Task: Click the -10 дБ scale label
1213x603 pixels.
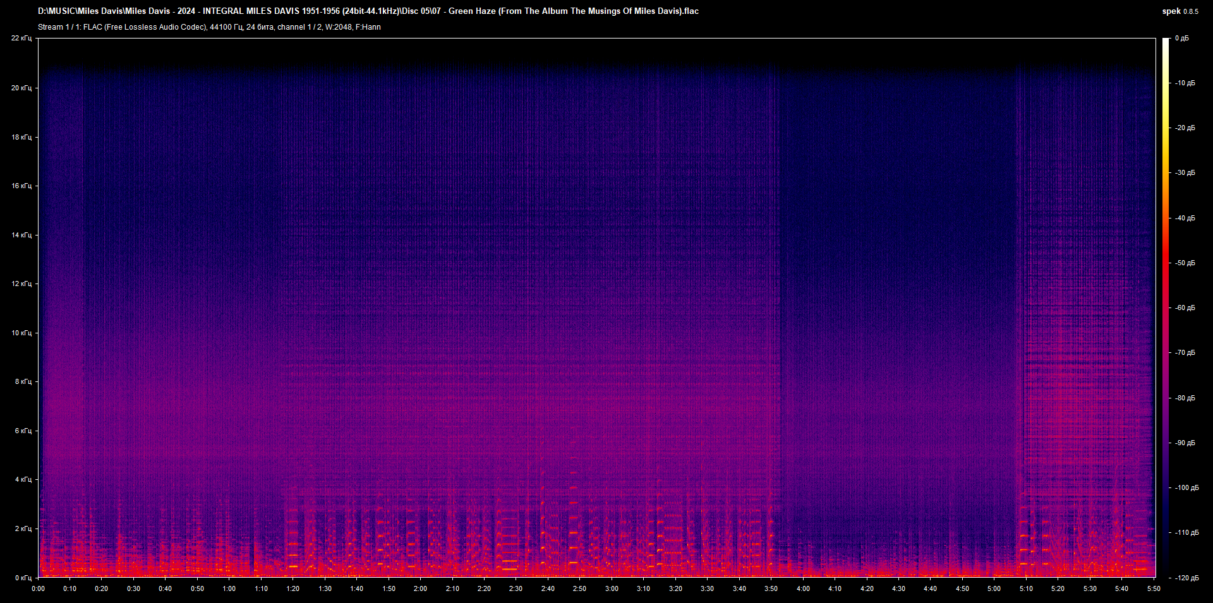Action: pos(1185,83)
